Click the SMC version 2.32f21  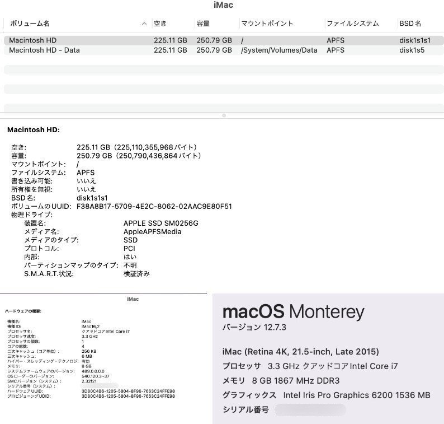(89, 381)
